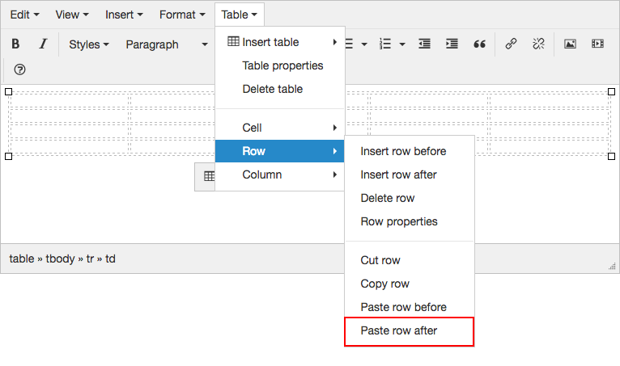The width and height of the screenshot is (620, 366).
Task: Click the insert media icon
Action: click(597, 44)
